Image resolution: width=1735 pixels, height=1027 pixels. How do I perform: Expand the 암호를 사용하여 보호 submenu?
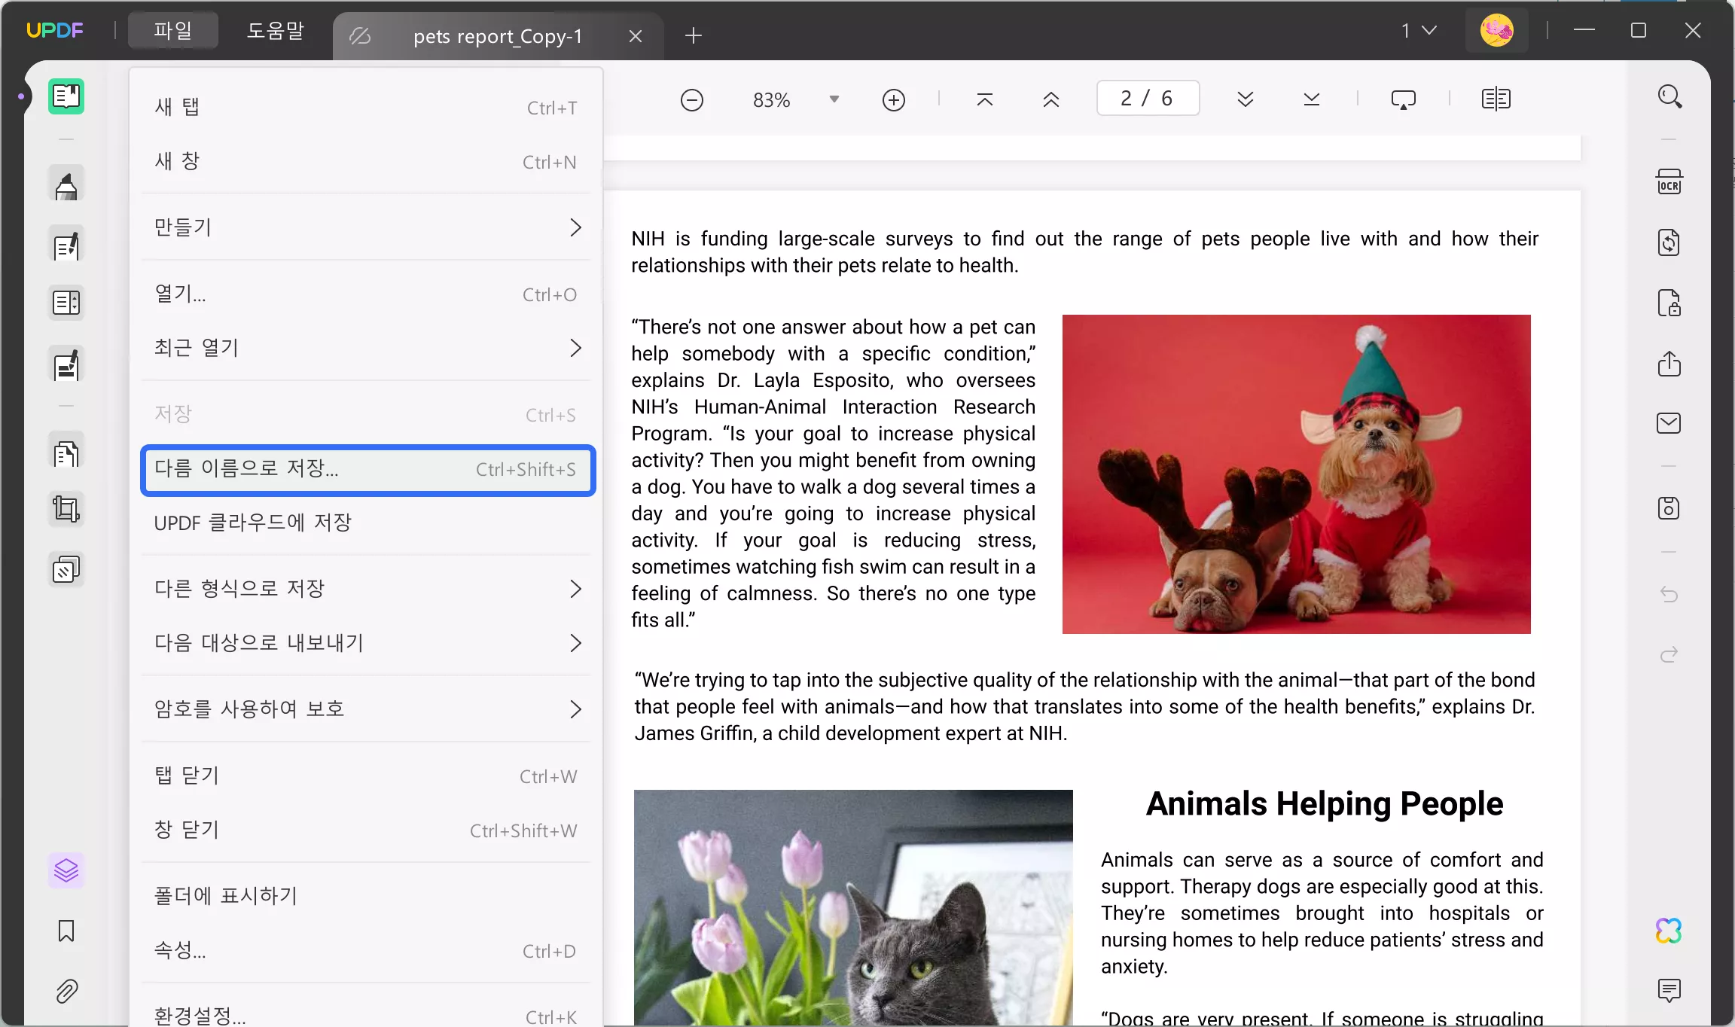click(x=366, y=709)
